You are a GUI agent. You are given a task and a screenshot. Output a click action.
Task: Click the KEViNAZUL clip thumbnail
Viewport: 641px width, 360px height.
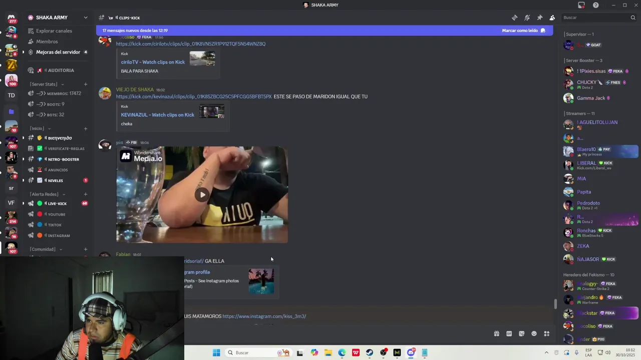212,111
